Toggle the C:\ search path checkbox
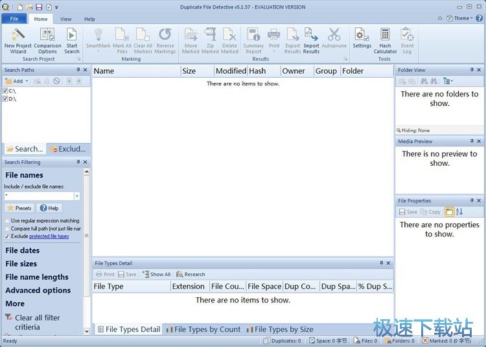Viewport: 486px width, 347px height. (5, 91)
